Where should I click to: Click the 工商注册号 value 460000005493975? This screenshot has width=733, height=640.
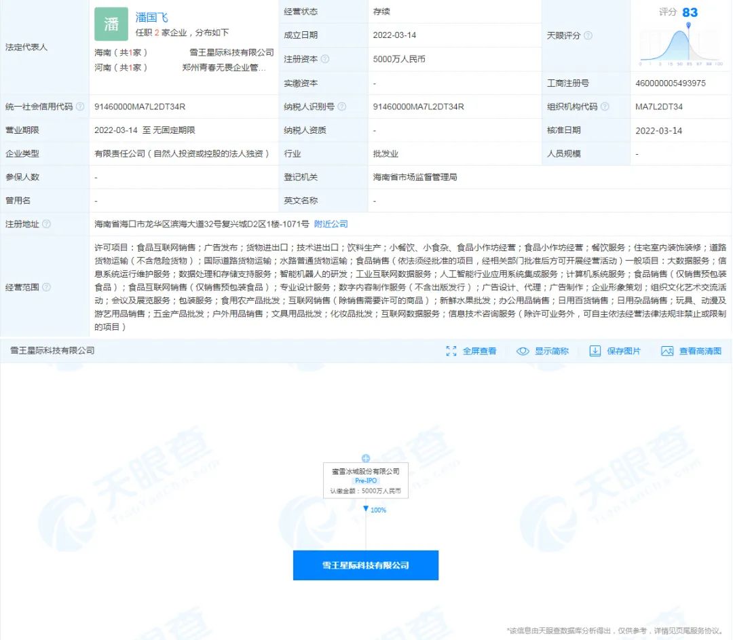pyautogui.click(x=671, y=83)
